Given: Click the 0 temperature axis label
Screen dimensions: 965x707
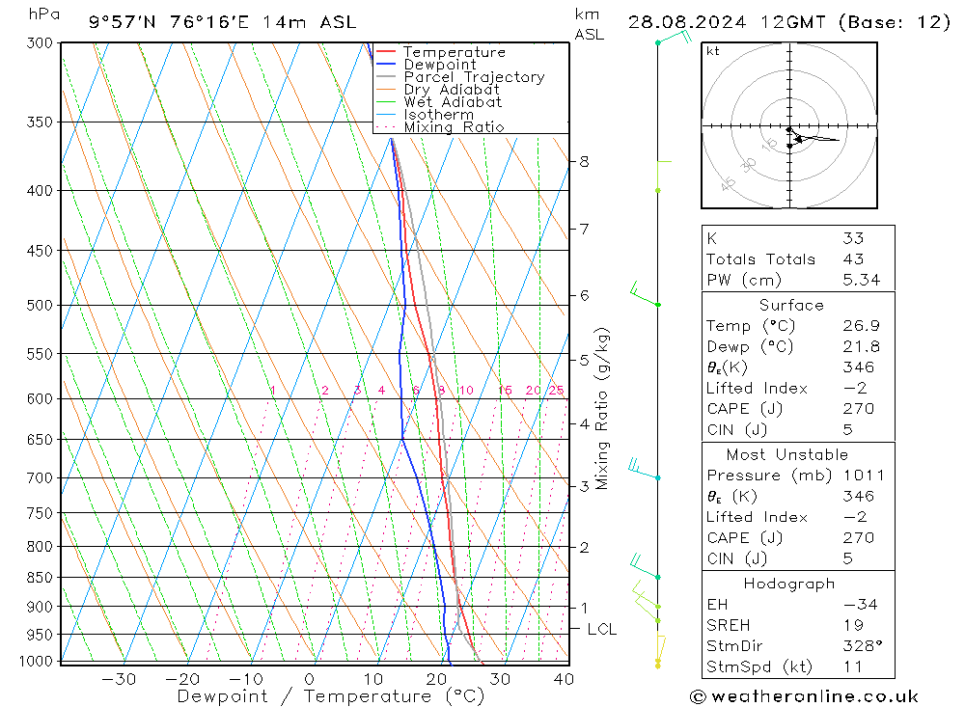Looking at the screenshot, I should click(x=310, y=679).
